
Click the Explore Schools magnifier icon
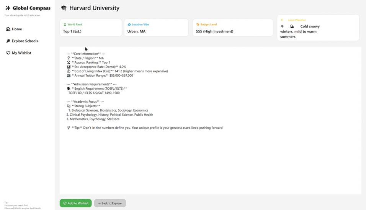tap(8, 41)
